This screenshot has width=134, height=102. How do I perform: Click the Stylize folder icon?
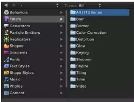[x=73, y=66]
